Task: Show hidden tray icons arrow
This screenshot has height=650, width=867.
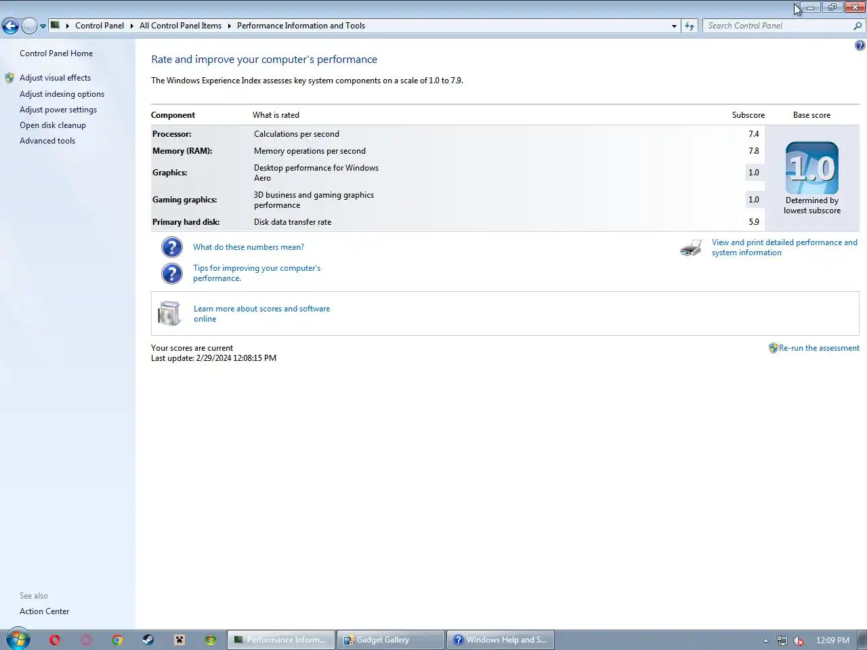Action: [765, 641]
